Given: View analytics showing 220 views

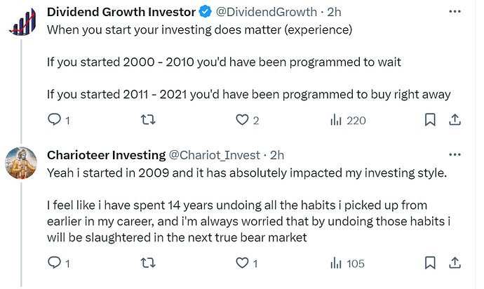Looking at the screenshot, I should 348,120.
